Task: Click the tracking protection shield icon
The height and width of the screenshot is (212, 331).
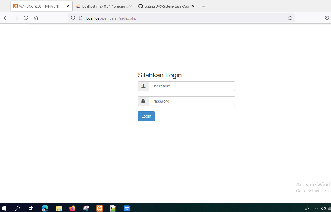Action: click(73, 18)
